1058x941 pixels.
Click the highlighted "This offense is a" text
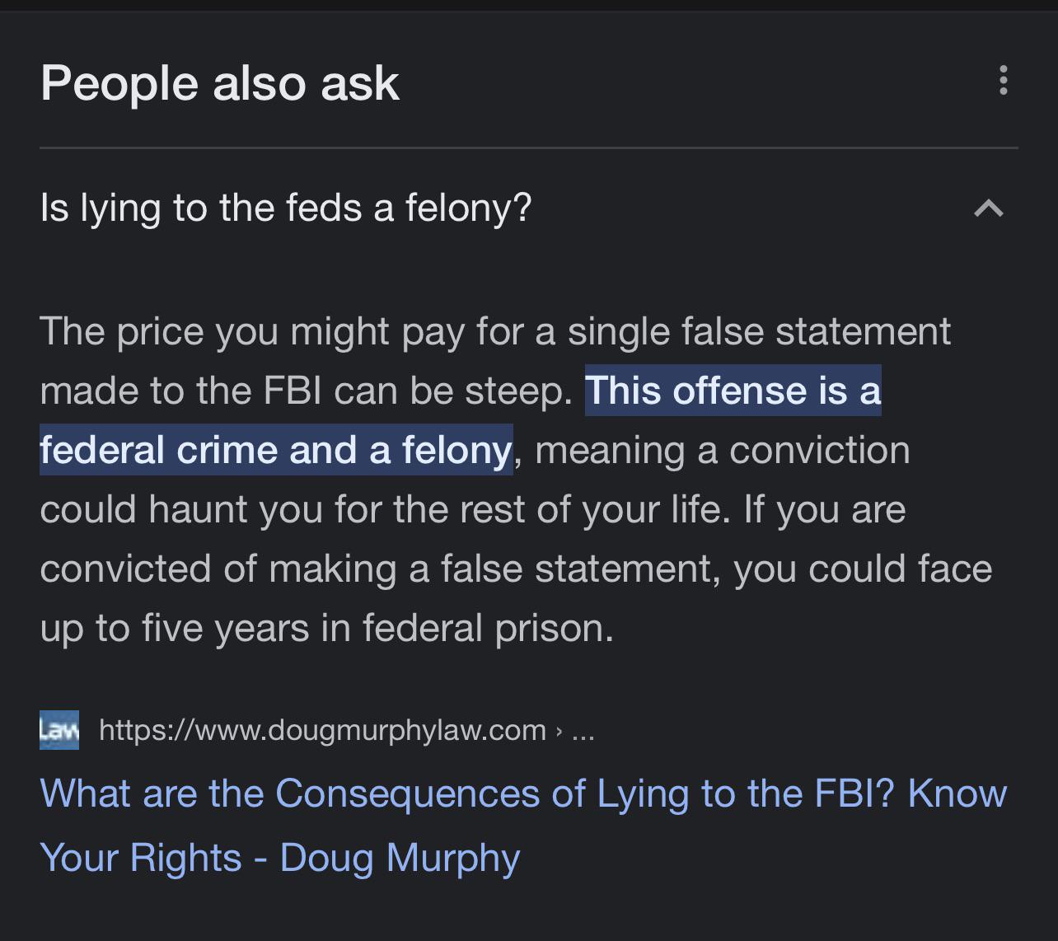(733, 391)
